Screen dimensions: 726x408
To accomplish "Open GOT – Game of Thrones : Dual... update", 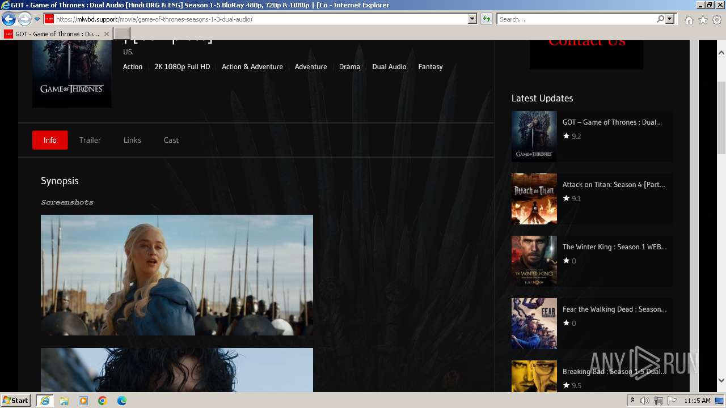I will point(612,122).
